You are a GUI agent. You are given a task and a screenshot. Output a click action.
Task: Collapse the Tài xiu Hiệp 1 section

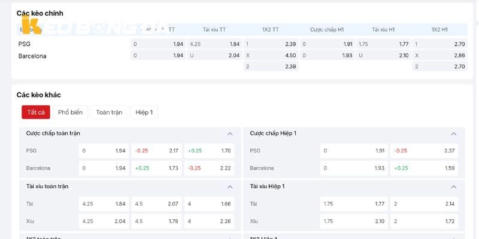click(x=454, y=187)
